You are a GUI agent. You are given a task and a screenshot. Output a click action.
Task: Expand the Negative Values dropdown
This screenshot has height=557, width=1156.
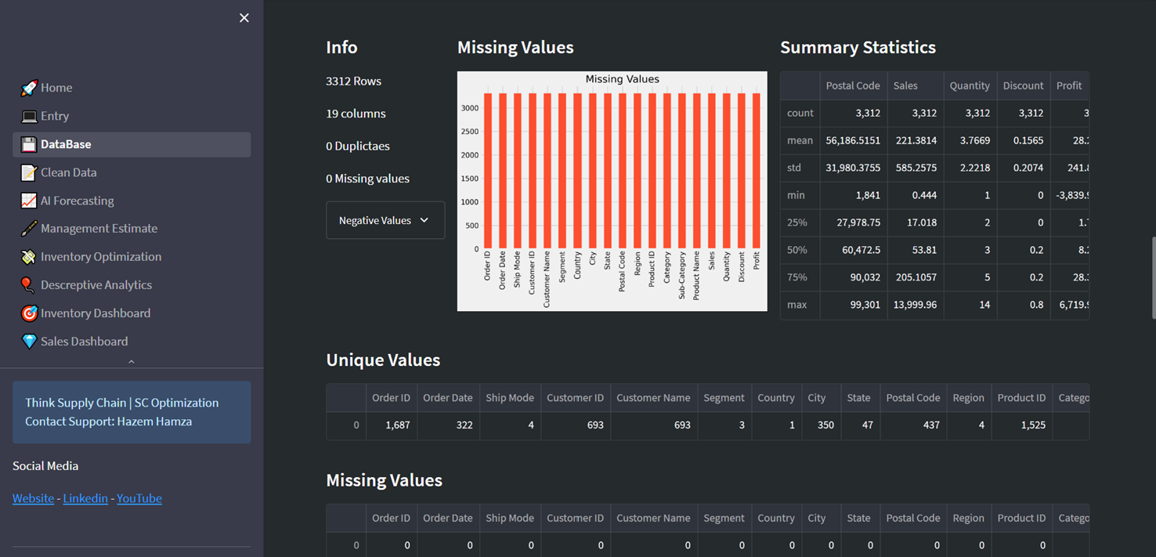click(385, 220)
